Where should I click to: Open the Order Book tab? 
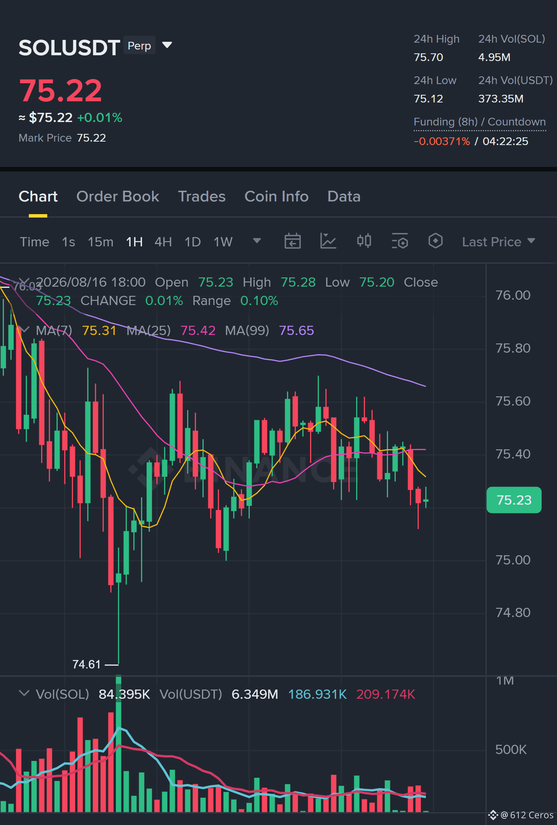[118, 196]
